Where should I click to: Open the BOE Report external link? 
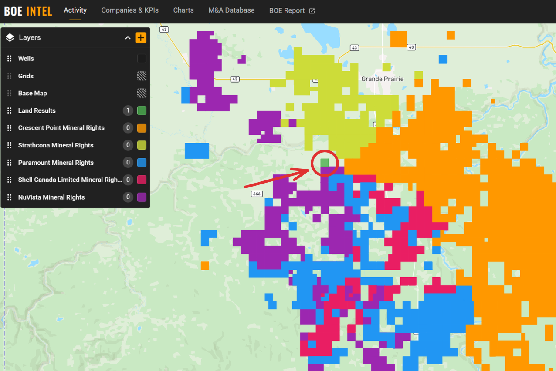coord(292,11)
